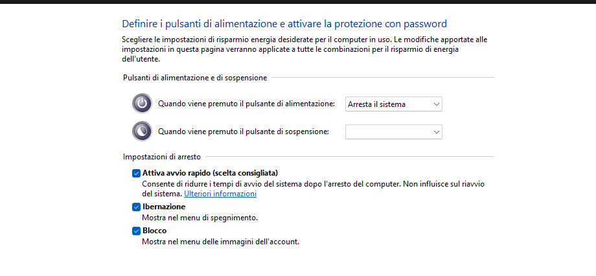Image resolution: width=596 pixels, height=276 pixels.
Task: Click the power button icon
Action: click(142, 104)
